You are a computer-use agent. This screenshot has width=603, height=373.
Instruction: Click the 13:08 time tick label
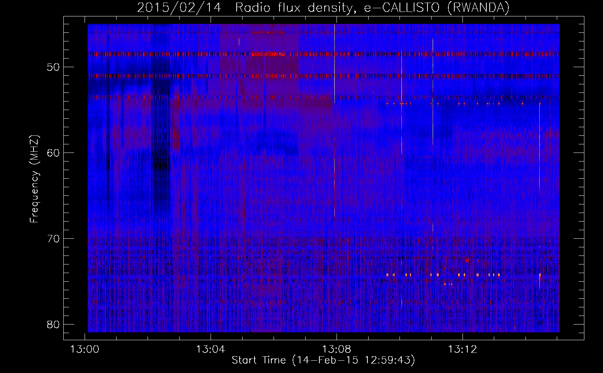click(337, 350)
